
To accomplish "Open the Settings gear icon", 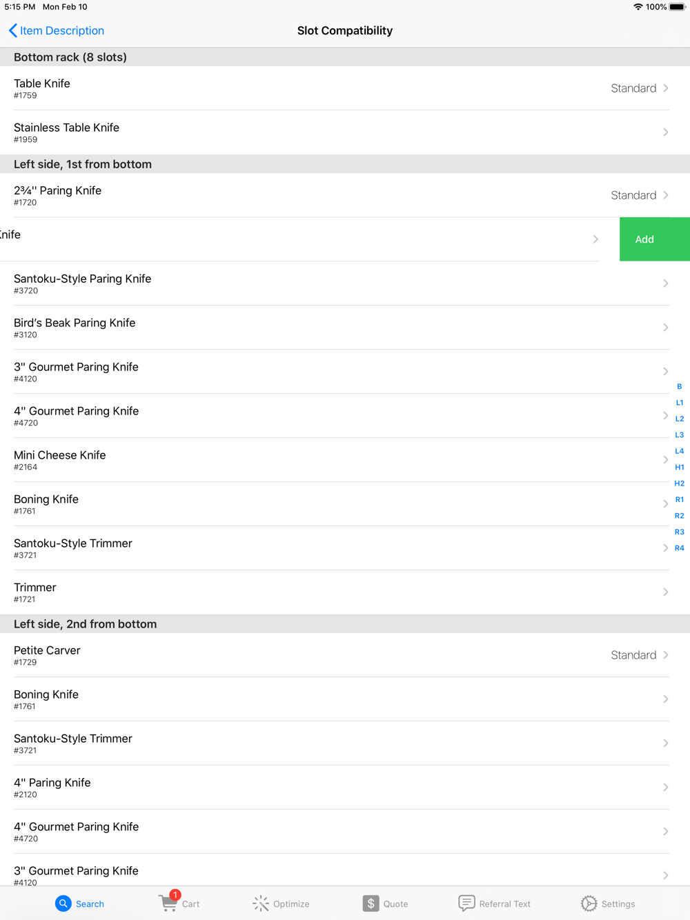I will pos(589,903).
